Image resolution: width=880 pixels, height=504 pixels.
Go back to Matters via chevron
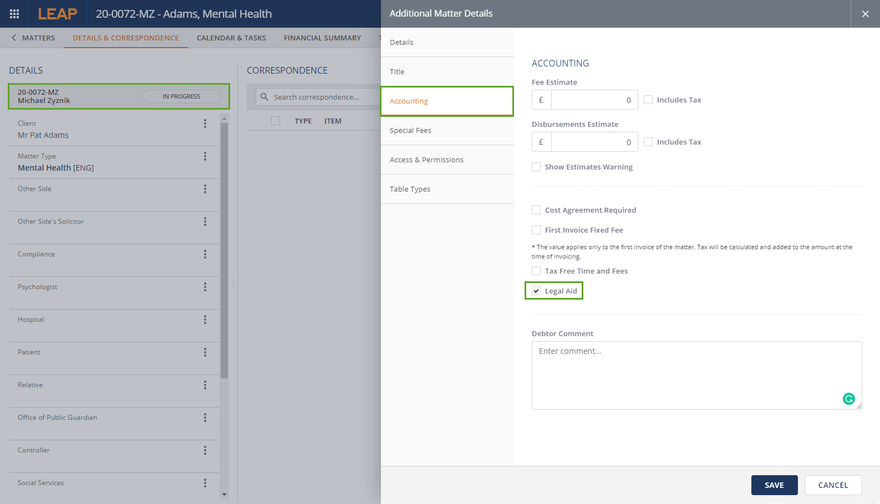14,38
